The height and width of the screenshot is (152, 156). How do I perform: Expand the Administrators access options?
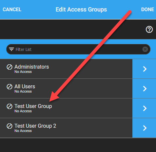pos(144,69)
